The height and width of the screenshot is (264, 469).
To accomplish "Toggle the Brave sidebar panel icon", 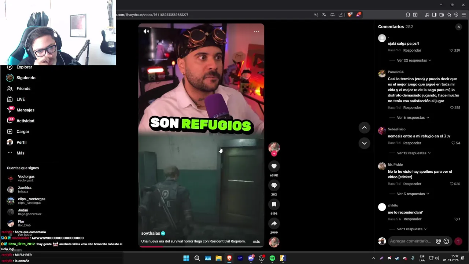I will pos(434,15).
